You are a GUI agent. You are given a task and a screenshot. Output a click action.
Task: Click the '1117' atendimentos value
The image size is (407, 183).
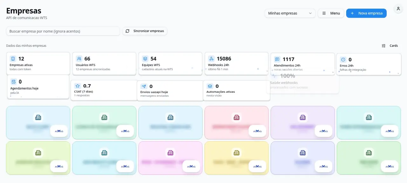(x=288, y=59)
